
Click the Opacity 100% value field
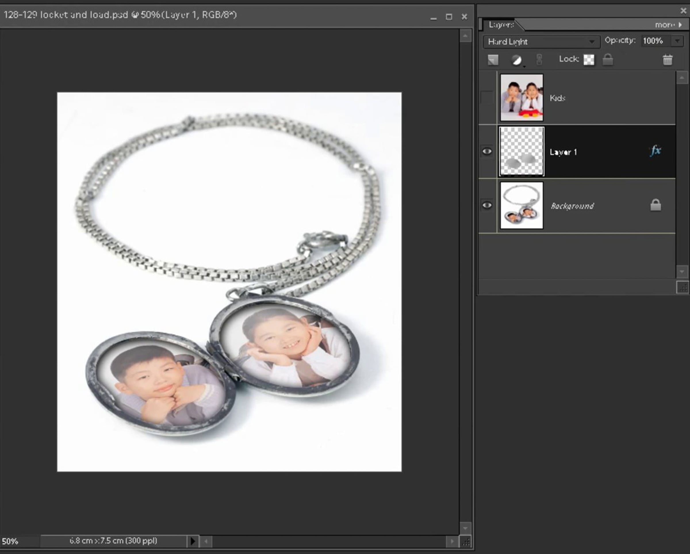point(653,41)
